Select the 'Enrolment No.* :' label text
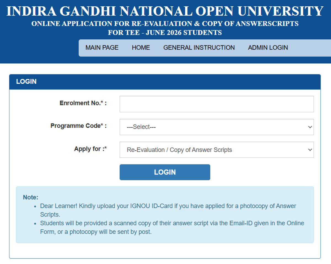 [83, 103]
